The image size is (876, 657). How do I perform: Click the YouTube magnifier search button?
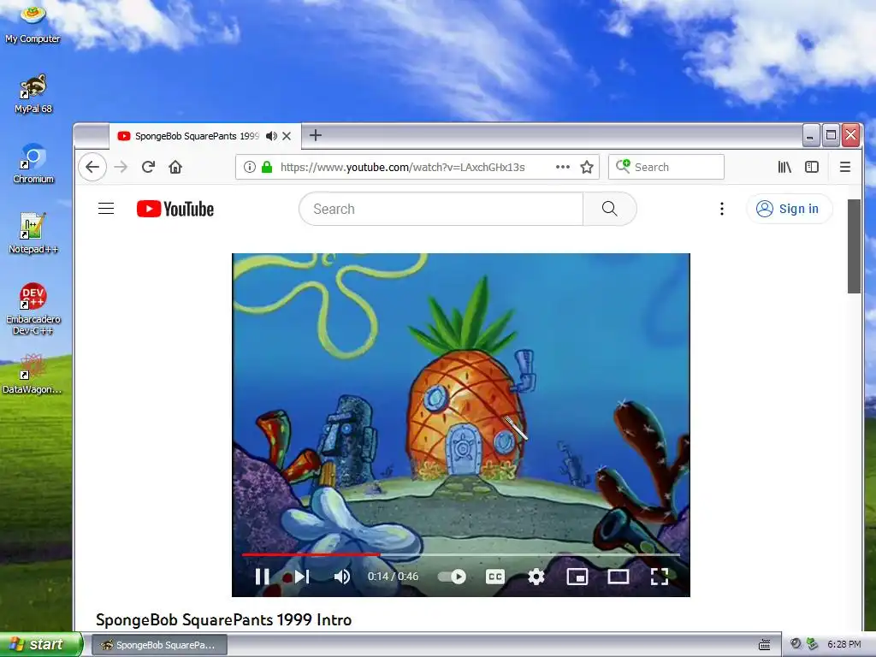[x=609, y=209]
